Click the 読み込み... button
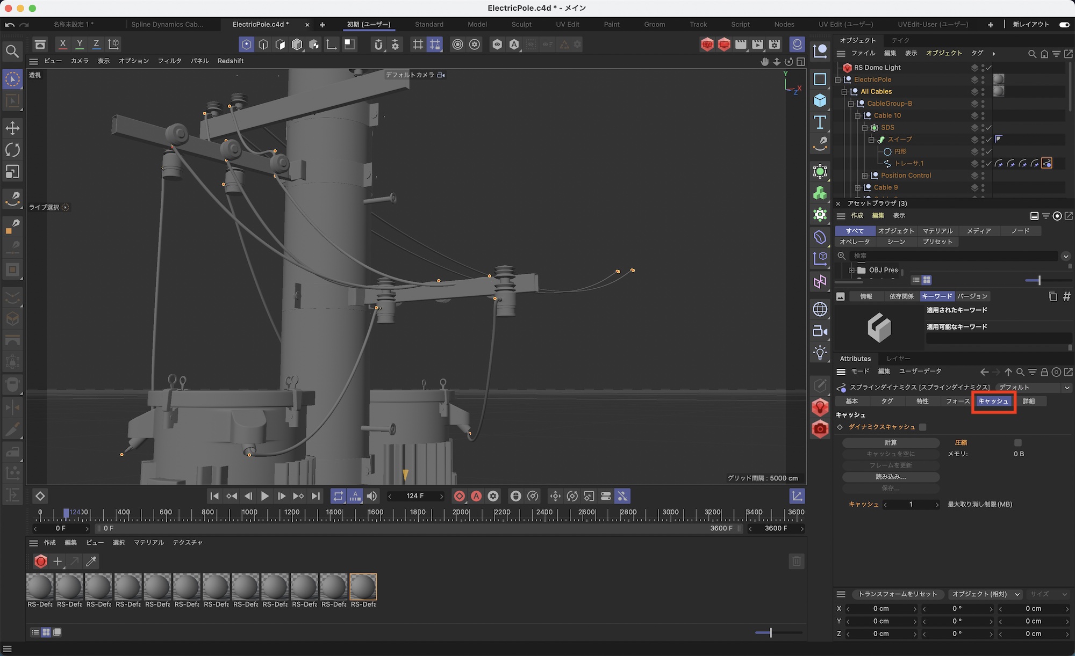1075x656 pixels. click(x=891, y=477)
